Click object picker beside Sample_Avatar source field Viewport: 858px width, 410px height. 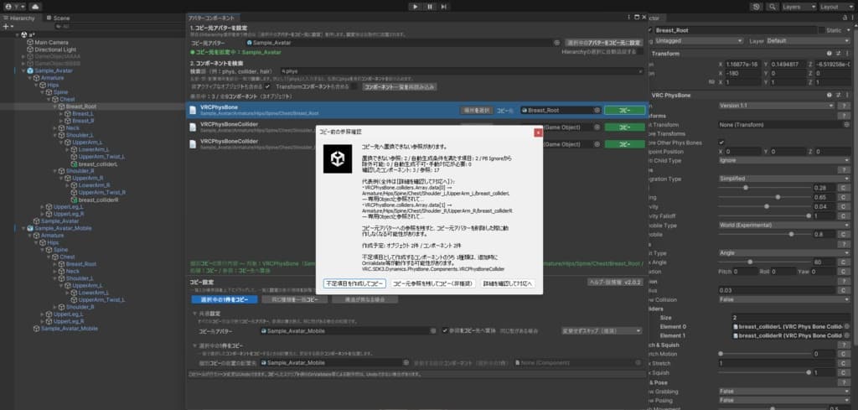[x=556, y=42]
